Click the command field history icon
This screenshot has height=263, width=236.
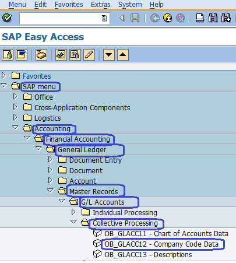(x=104, y=18)
